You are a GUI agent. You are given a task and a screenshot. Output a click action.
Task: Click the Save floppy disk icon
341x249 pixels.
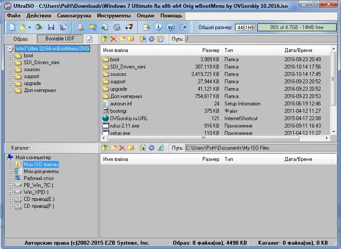point(51,27)
